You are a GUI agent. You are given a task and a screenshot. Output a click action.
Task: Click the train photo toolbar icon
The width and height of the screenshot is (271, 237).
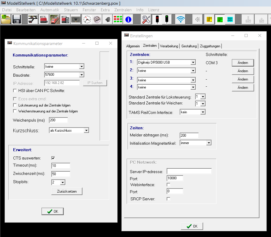(x=55, y=19)
